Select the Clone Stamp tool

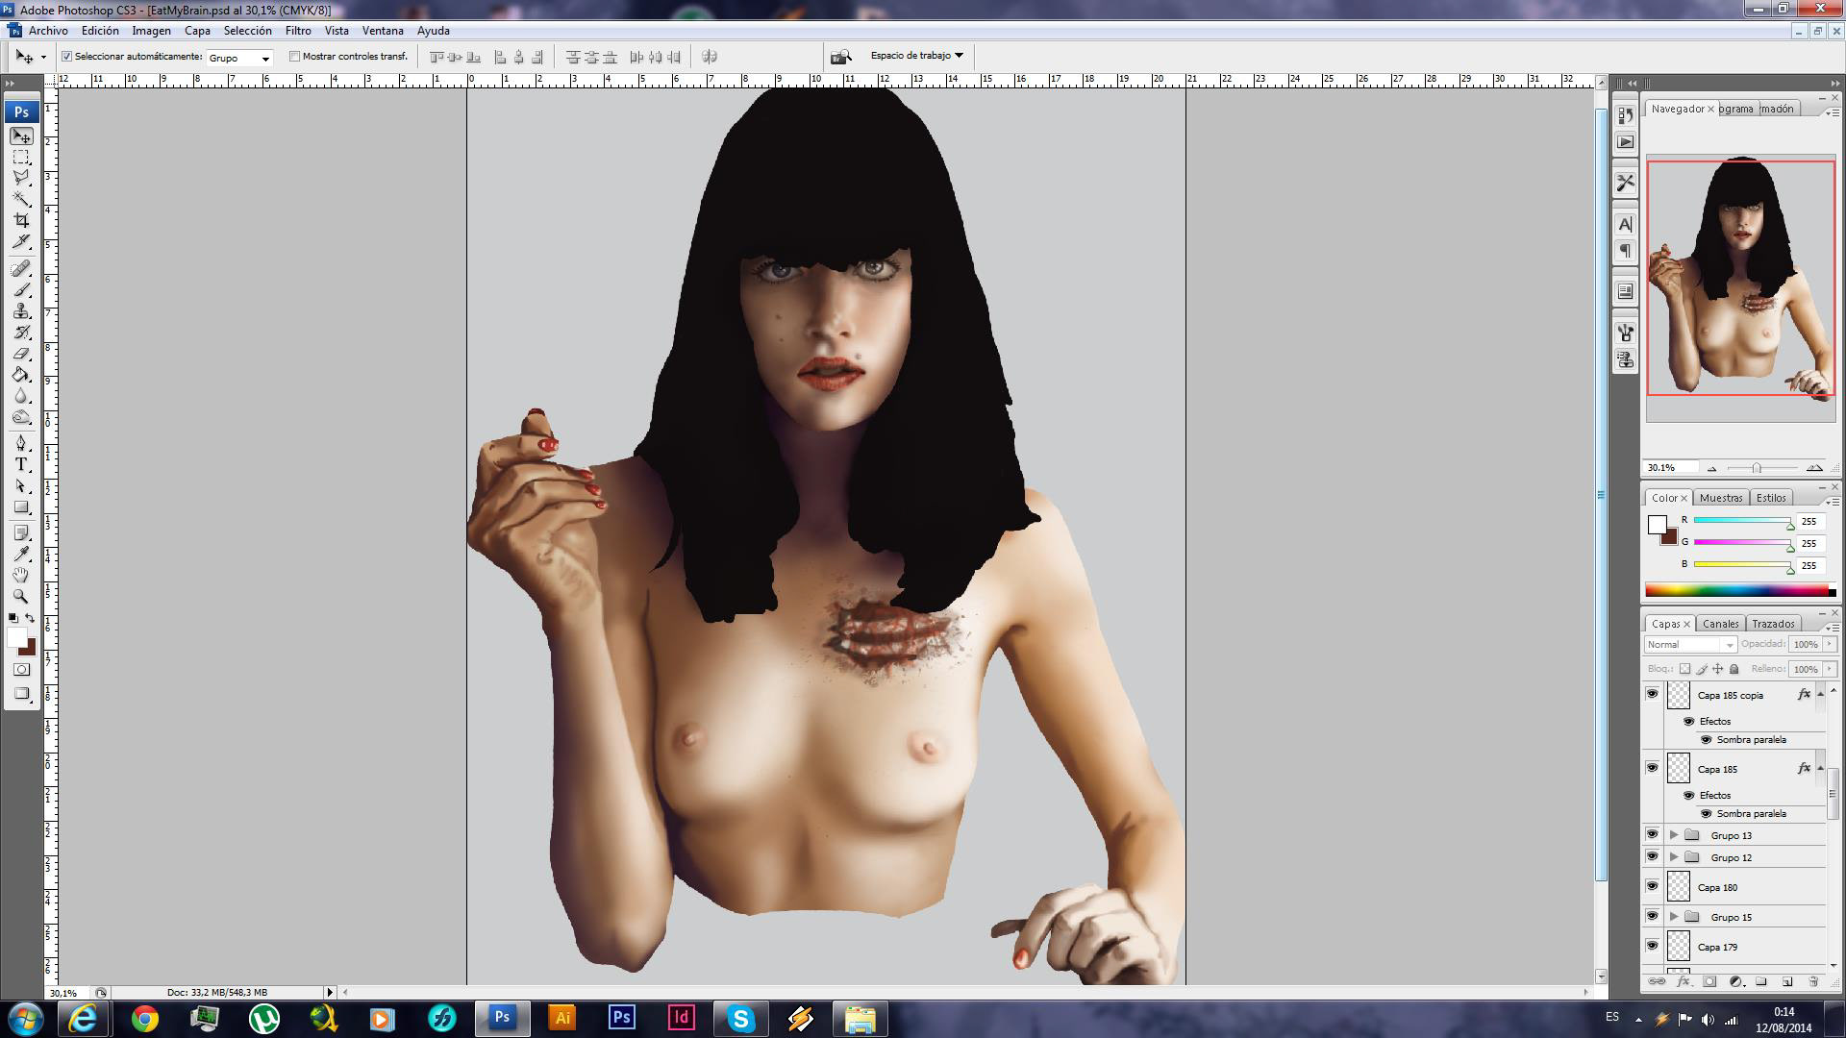[x=21, y=311]
